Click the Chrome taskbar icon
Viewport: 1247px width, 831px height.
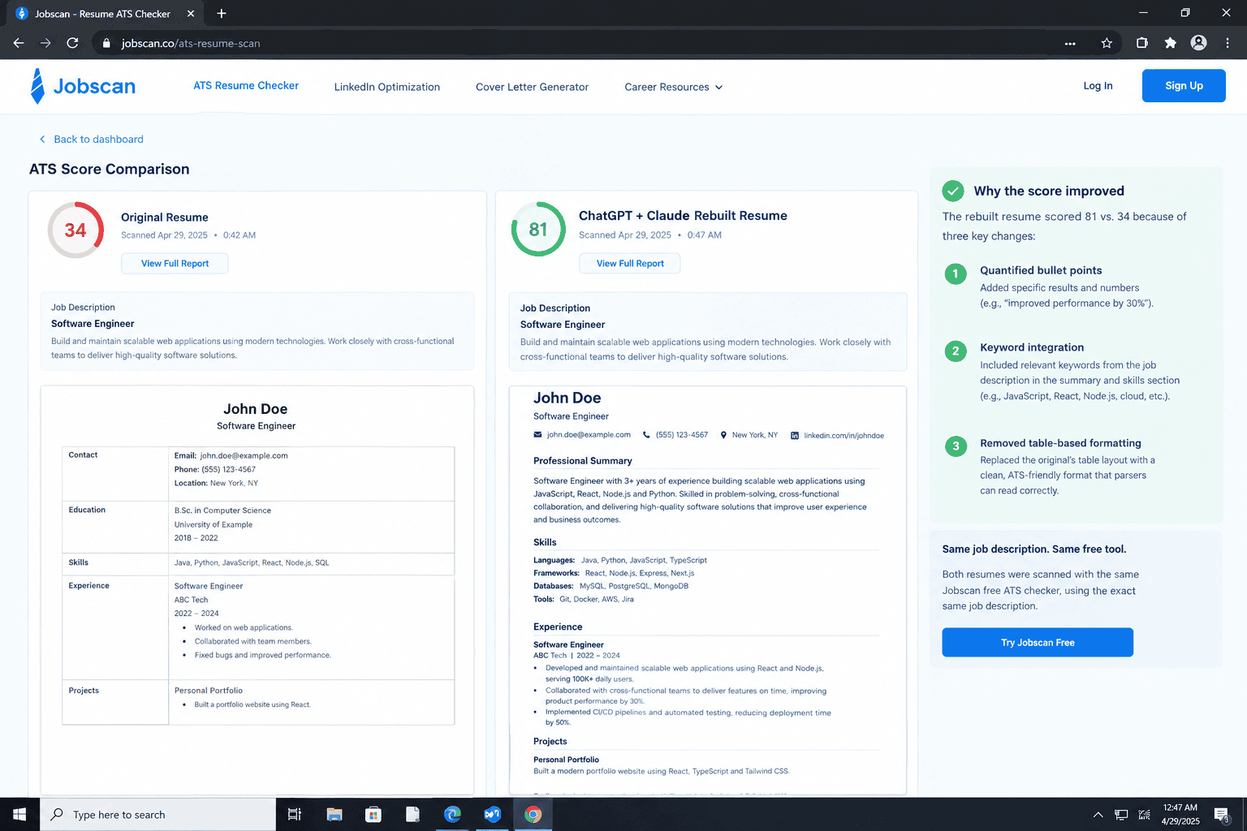coord(533,814)
